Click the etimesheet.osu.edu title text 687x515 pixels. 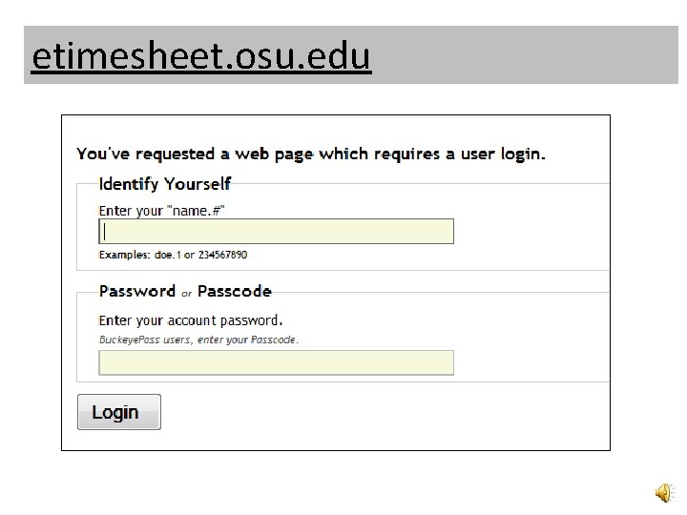coord(200,57)
